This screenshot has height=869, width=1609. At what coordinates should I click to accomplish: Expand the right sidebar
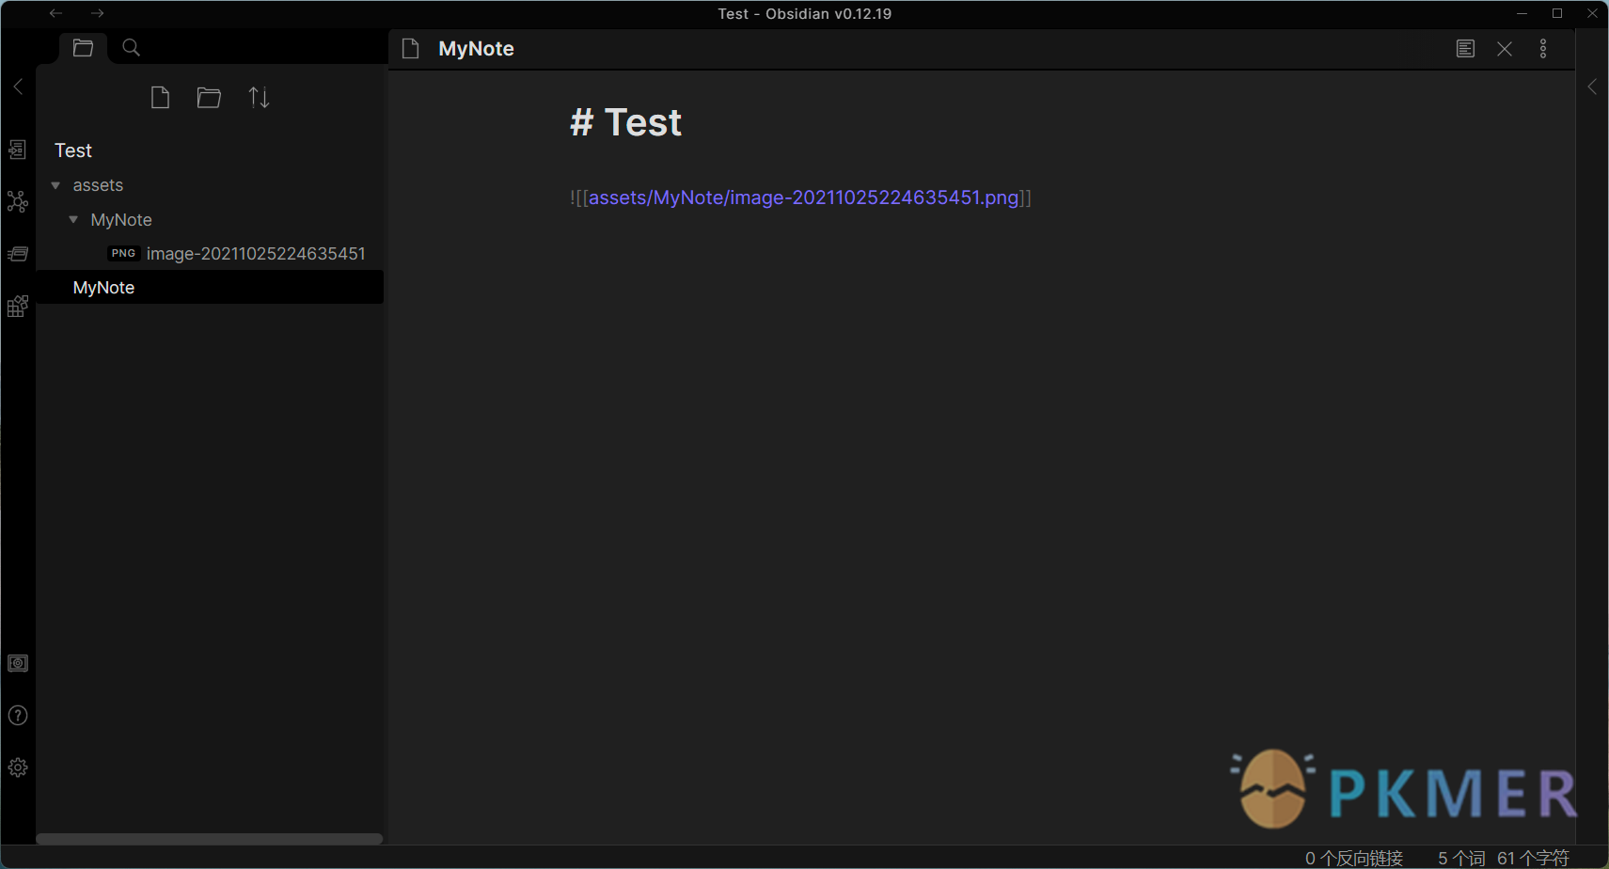click(1592, 87)
